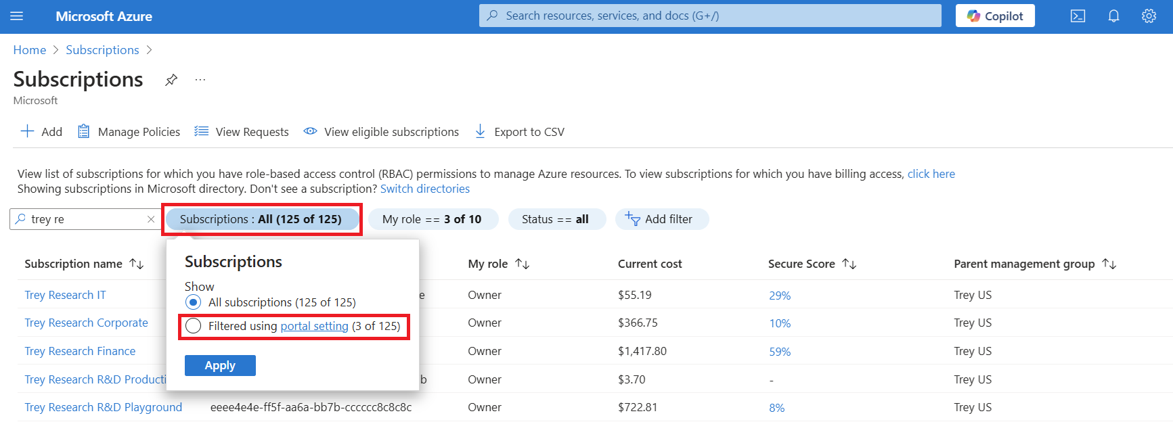Open Trey Research Corporate subscription

coord(86,323)
